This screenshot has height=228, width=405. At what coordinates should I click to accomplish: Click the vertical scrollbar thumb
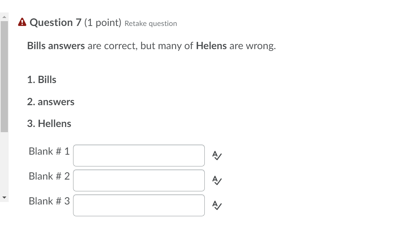pos(4,76)
